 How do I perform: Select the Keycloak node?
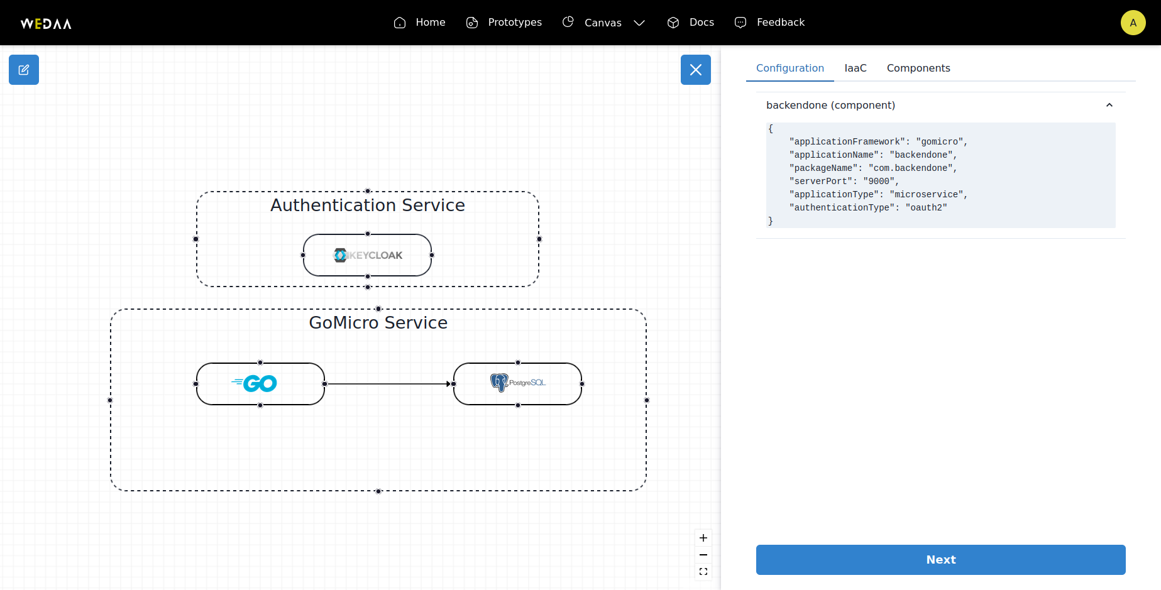(x=368, y=255)
